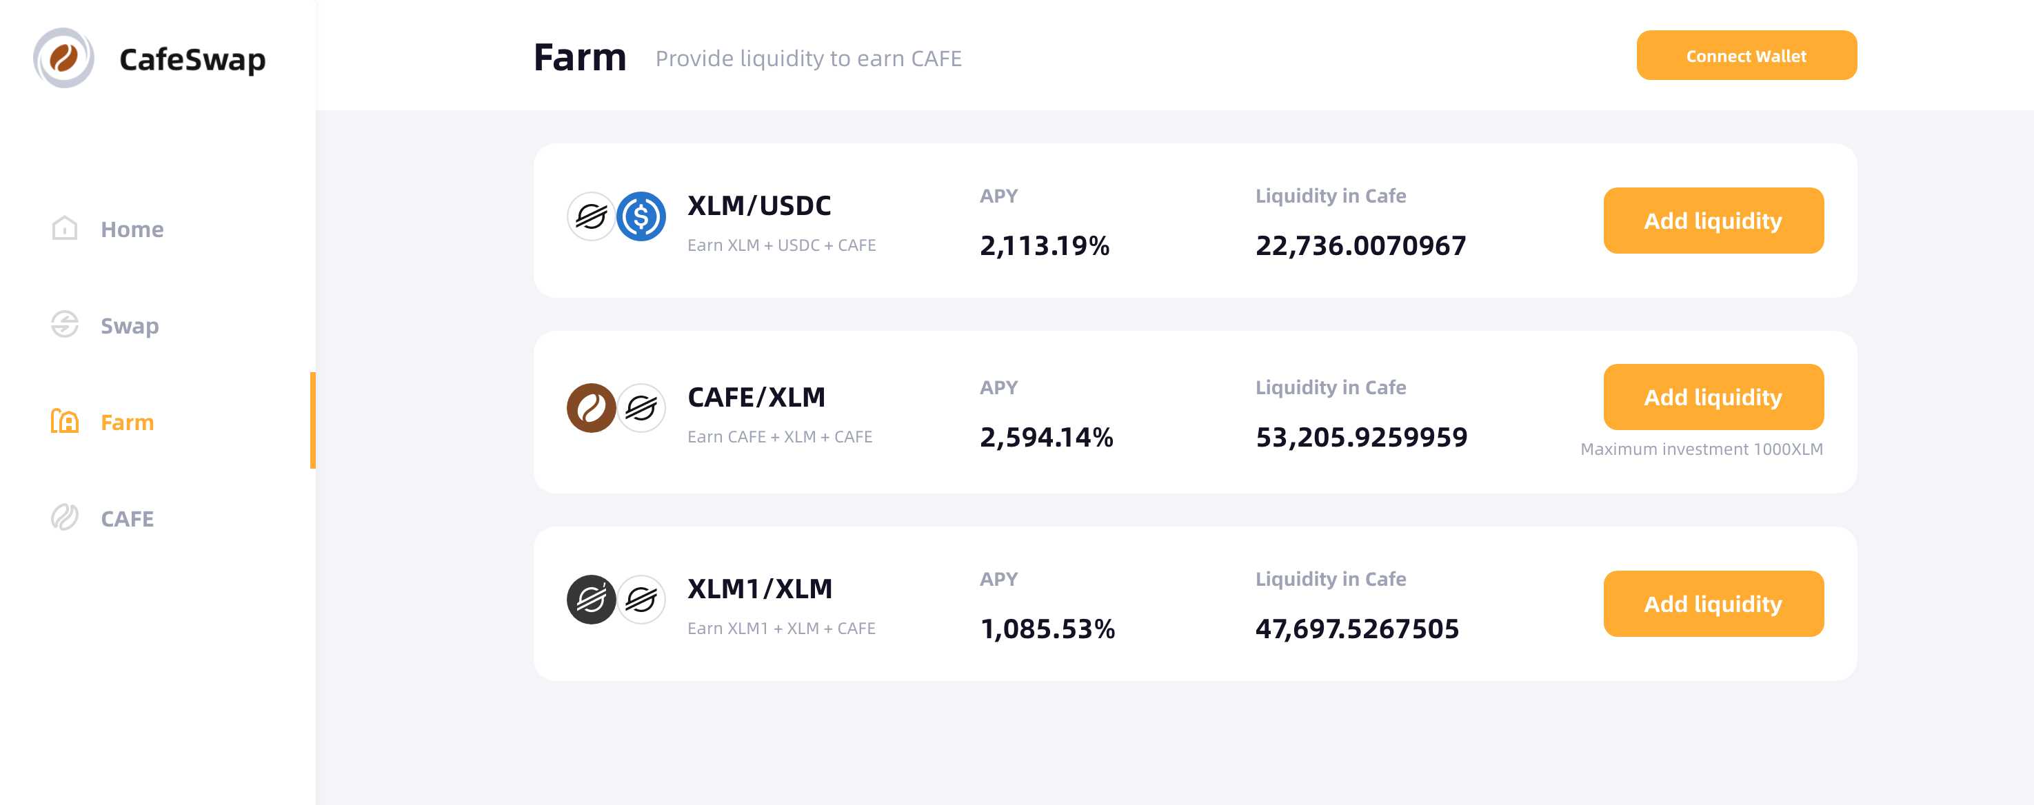Open the CAFE menu item

point(127,518)
